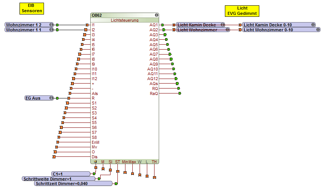The width and height of the screenshot is (327, 190).
Task: Click the green connector of RaQ output
Action: [x=179, y=93]
